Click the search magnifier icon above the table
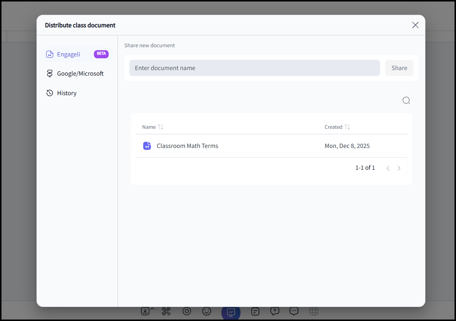Screen dimensions: 456x321 point(406,100)
